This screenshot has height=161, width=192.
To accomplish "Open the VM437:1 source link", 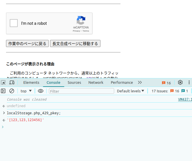I will [x=185, y=99].
